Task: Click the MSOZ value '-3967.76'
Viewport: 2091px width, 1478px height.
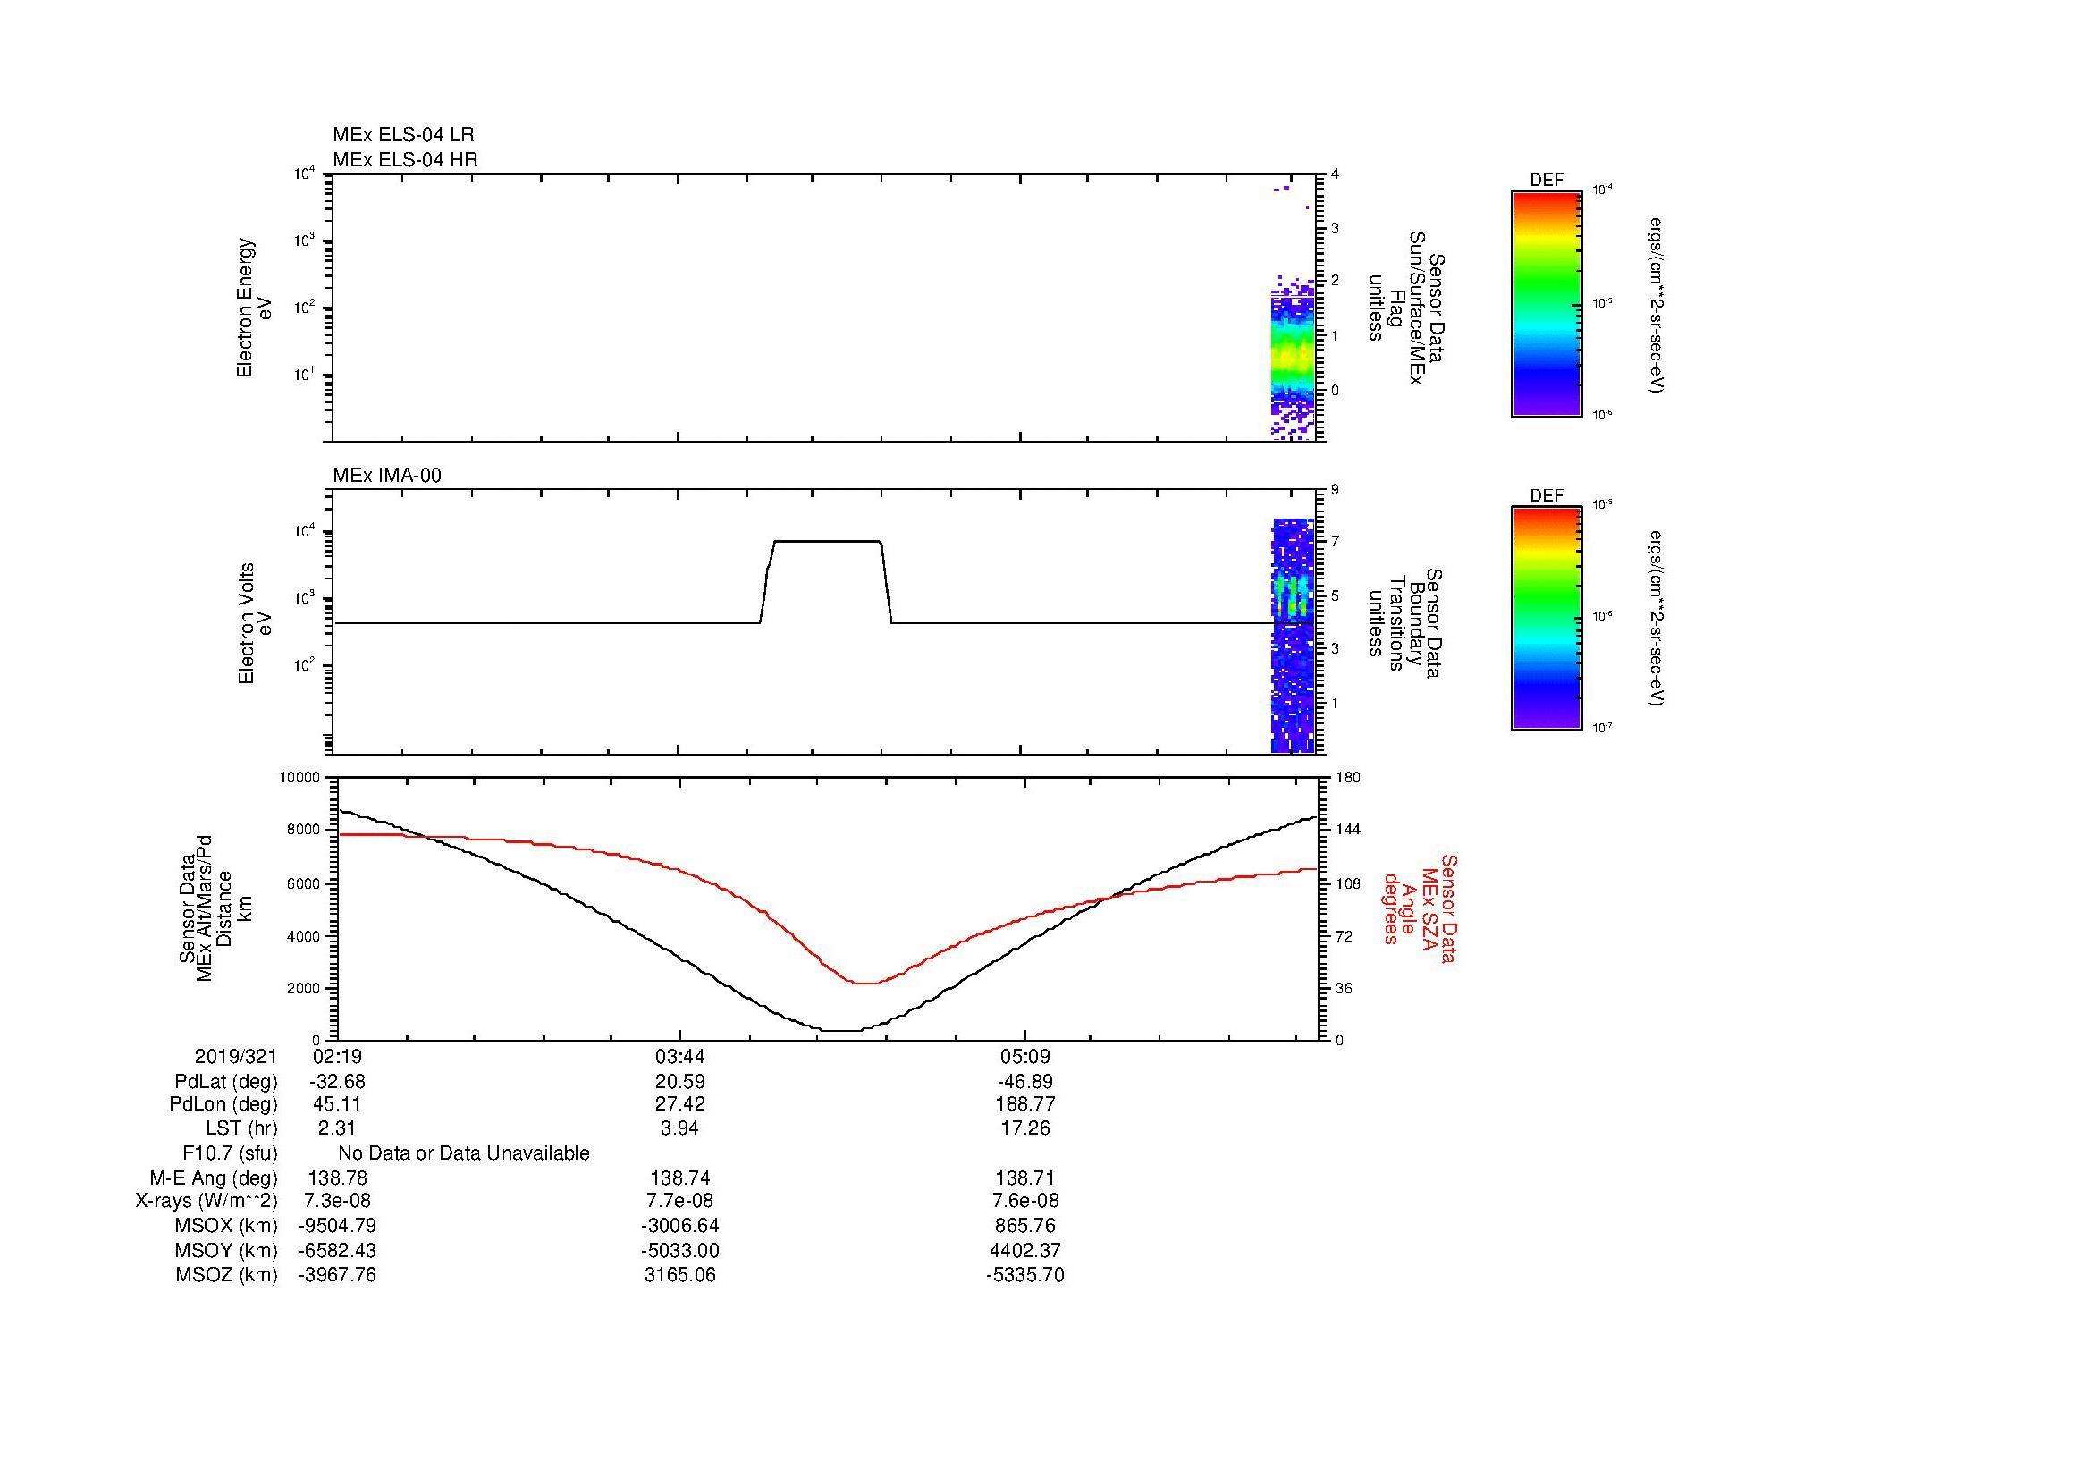Action: [x=337, y=1275]
